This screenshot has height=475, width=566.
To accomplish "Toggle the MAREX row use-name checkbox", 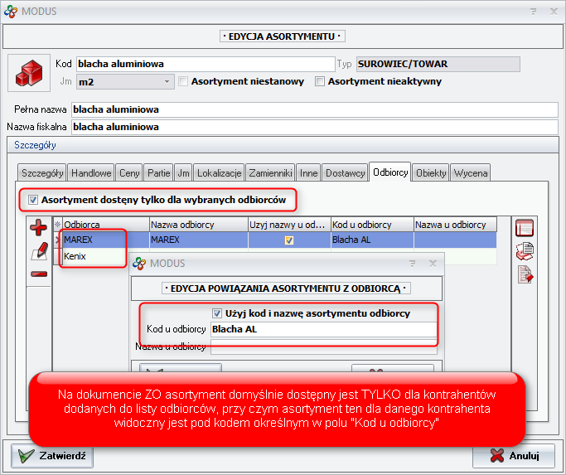I will coord(289,240).
